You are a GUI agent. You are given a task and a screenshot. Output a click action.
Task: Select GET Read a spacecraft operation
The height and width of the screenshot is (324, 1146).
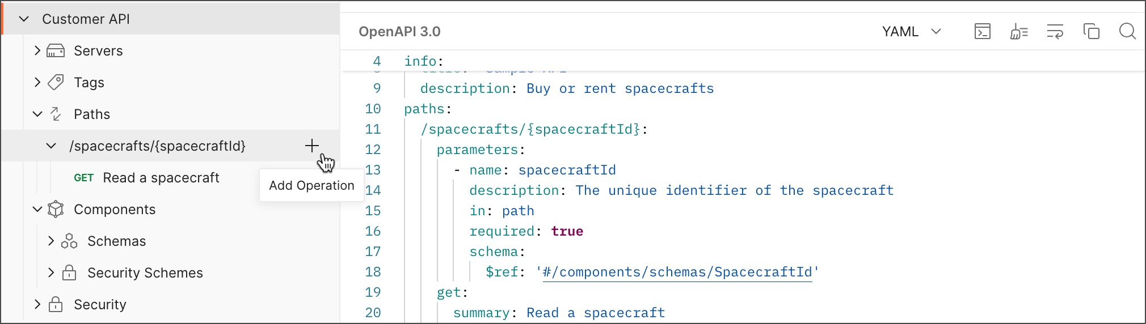pyautogui.click(x=146, y=178)
